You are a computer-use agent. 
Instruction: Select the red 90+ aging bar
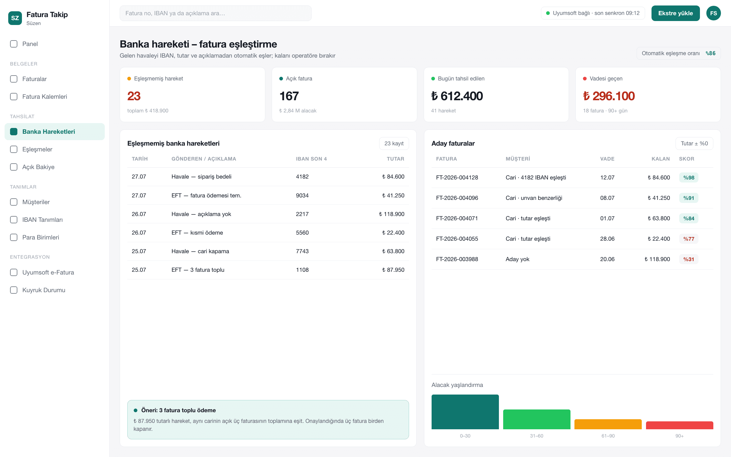680,425
